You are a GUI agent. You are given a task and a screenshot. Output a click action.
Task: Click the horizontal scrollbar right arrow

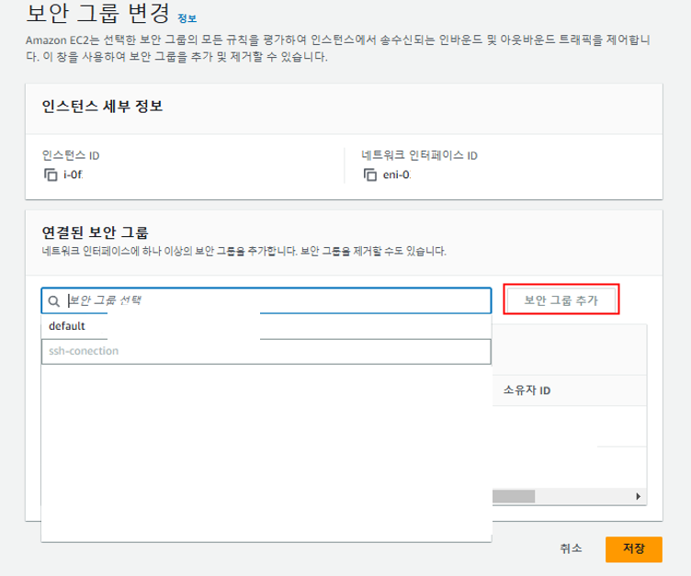[x=638, y=496]
